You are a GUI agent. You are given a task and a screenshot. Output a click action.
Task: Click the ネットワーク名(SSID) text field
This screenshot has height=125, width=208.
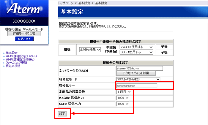(x=140, y=68)
